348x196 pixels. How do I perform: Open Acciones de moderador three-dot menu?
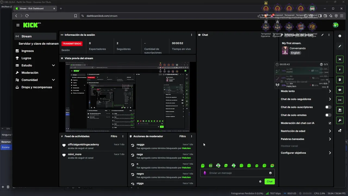191,136
